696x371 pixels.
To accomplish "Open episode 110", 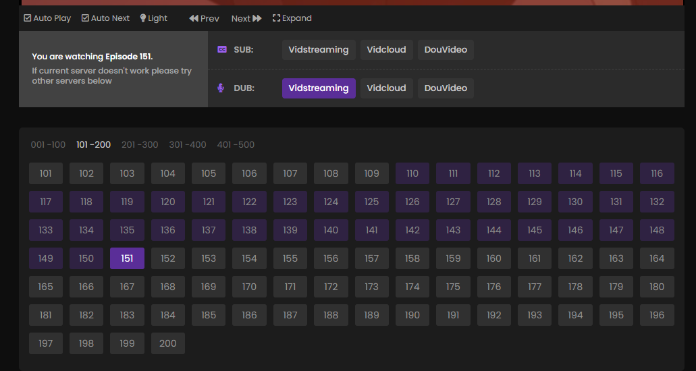I will [x=412, y=173].
